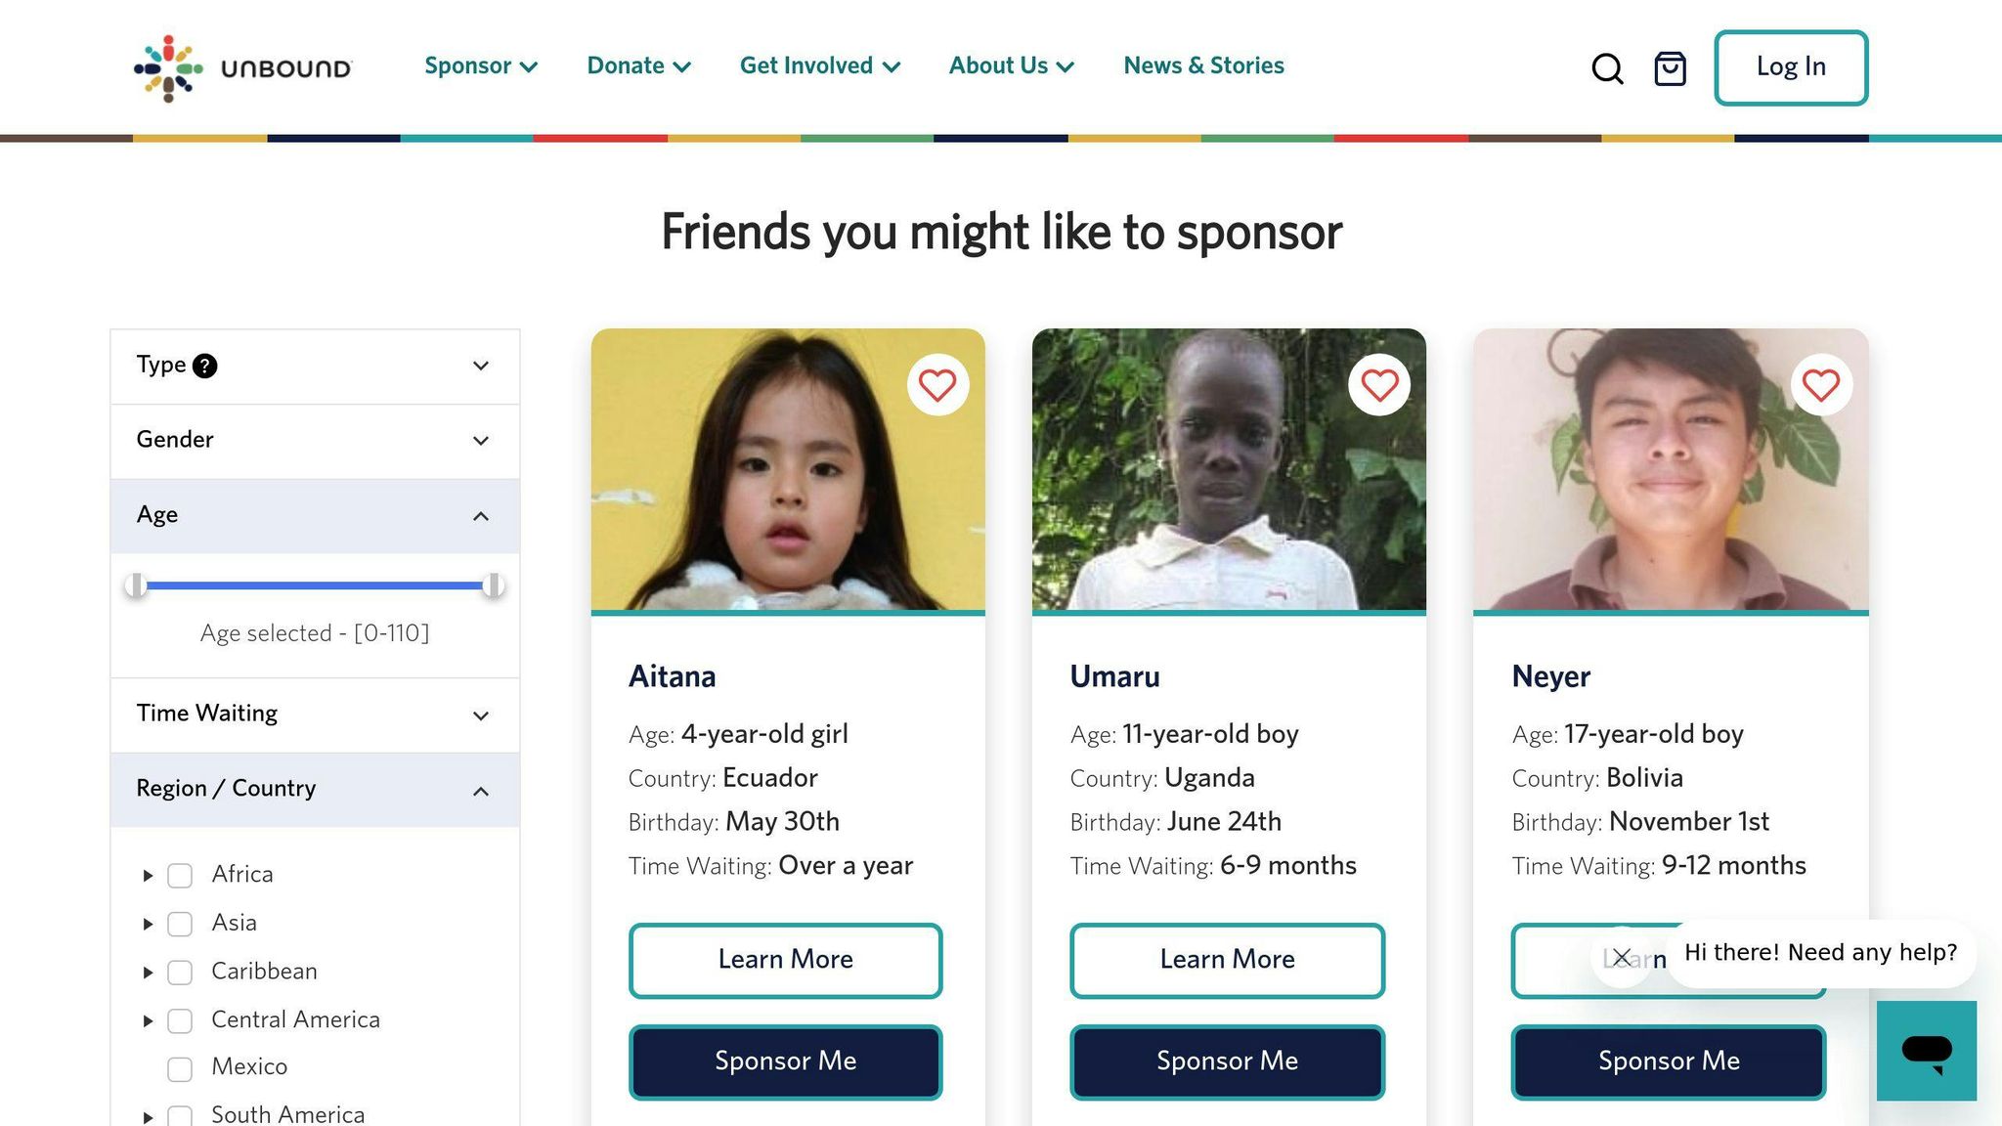
Task: Open News & Stories page
Action: click(1203, 66)
